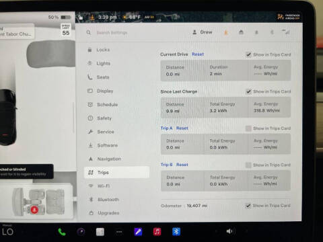323x242 pixels.
Task: Tap the 9.9 mi distance value
Action: [x=172, y=111]
